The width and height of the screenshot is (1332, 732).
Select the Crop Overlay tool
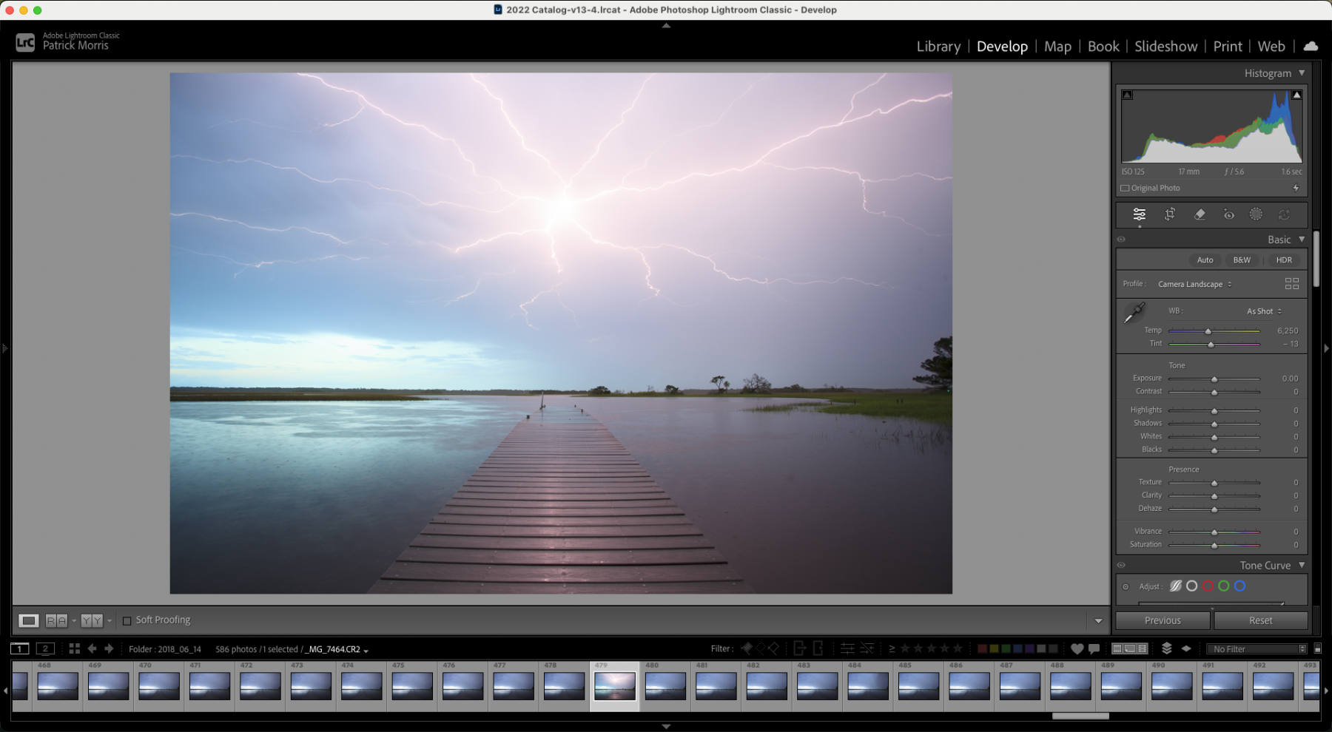click(x=1169, y=214)
